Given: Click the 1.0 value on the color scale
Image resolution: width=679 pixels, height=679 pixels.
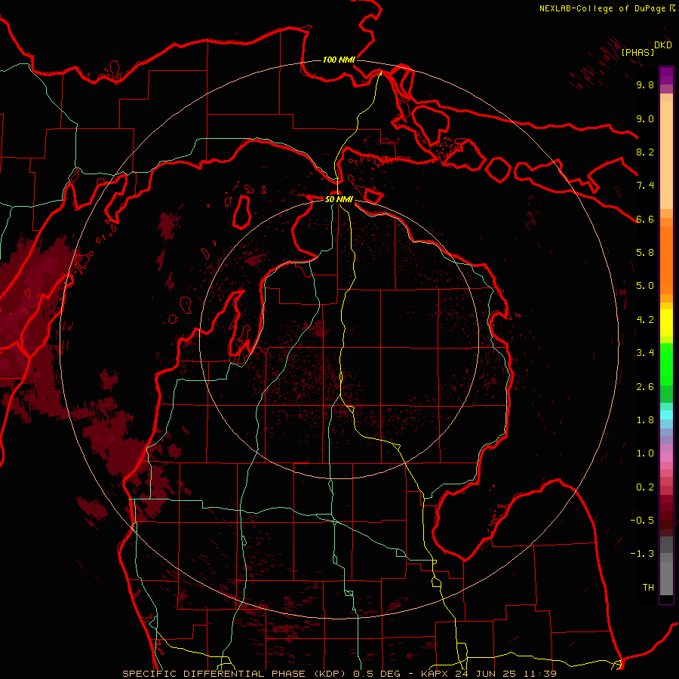Looking at the screenshot, I should pos(645,453).
